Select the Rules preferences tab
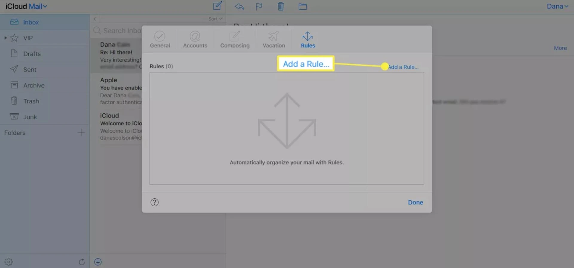The height and width of the screenshot is (268, 574). [x=308, y=40]
